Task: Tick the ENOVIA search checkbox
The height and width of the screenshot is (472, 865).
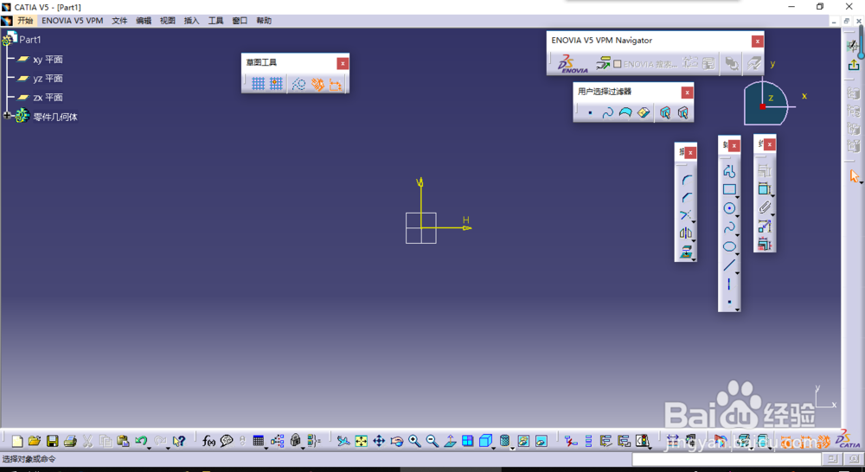Action: tap(618, 64)
